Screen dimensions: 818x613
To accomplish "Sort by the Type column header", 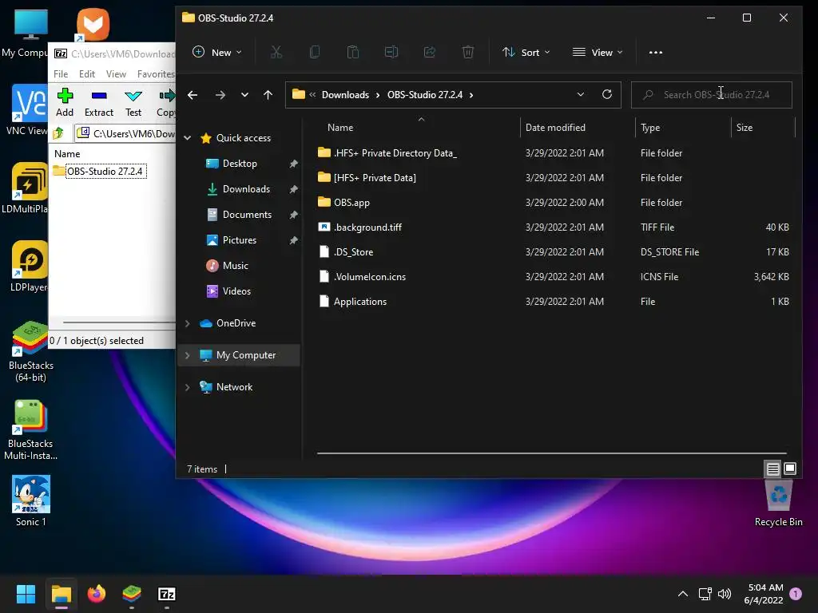I will point(650,128).
